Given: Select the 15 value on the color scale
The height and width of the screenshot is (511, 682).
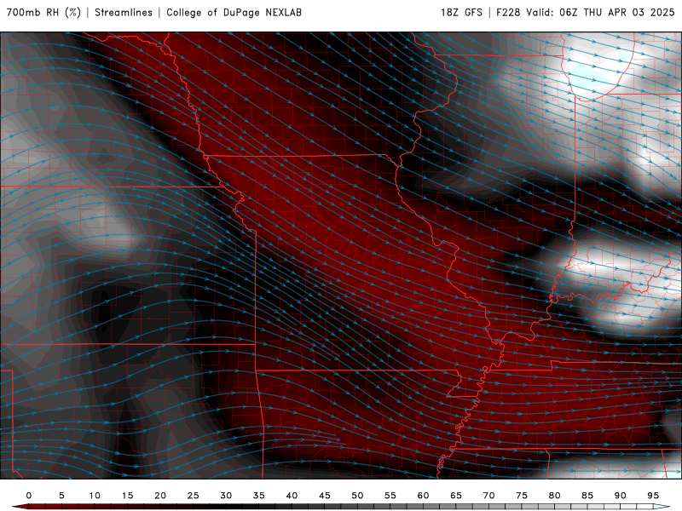Looking at the screenshot, I should [127, 496].
